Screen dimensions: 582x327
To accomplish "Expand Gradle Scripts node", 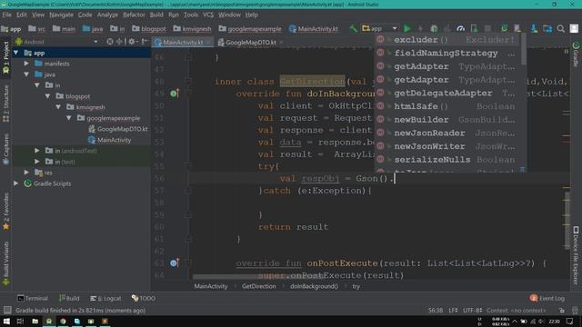I will pos(16,183).
